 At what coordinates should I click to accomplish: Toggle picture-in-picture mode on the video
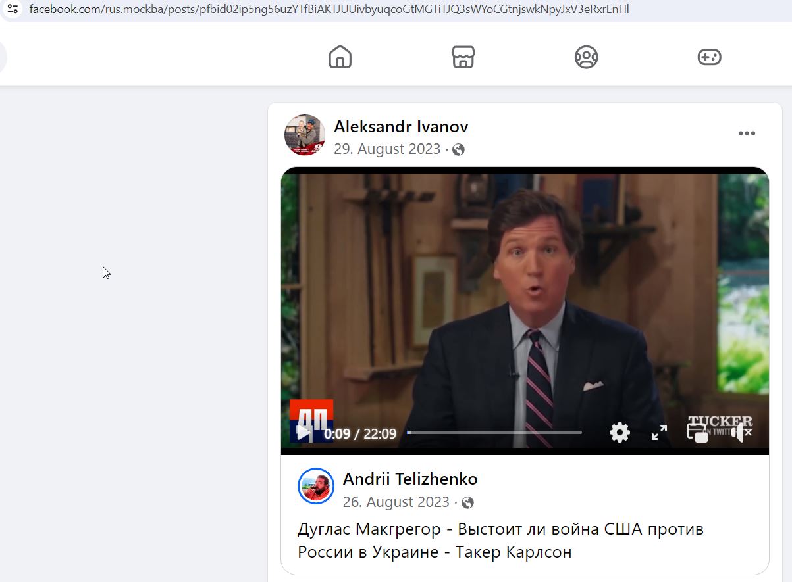pyautogui.click(x=697, y=432)
